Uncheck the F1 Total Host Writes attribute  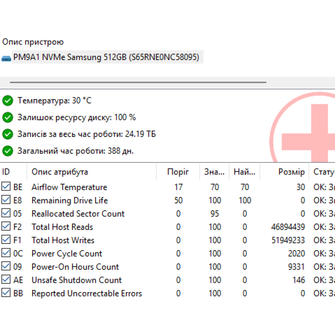[x=6, y=240]
